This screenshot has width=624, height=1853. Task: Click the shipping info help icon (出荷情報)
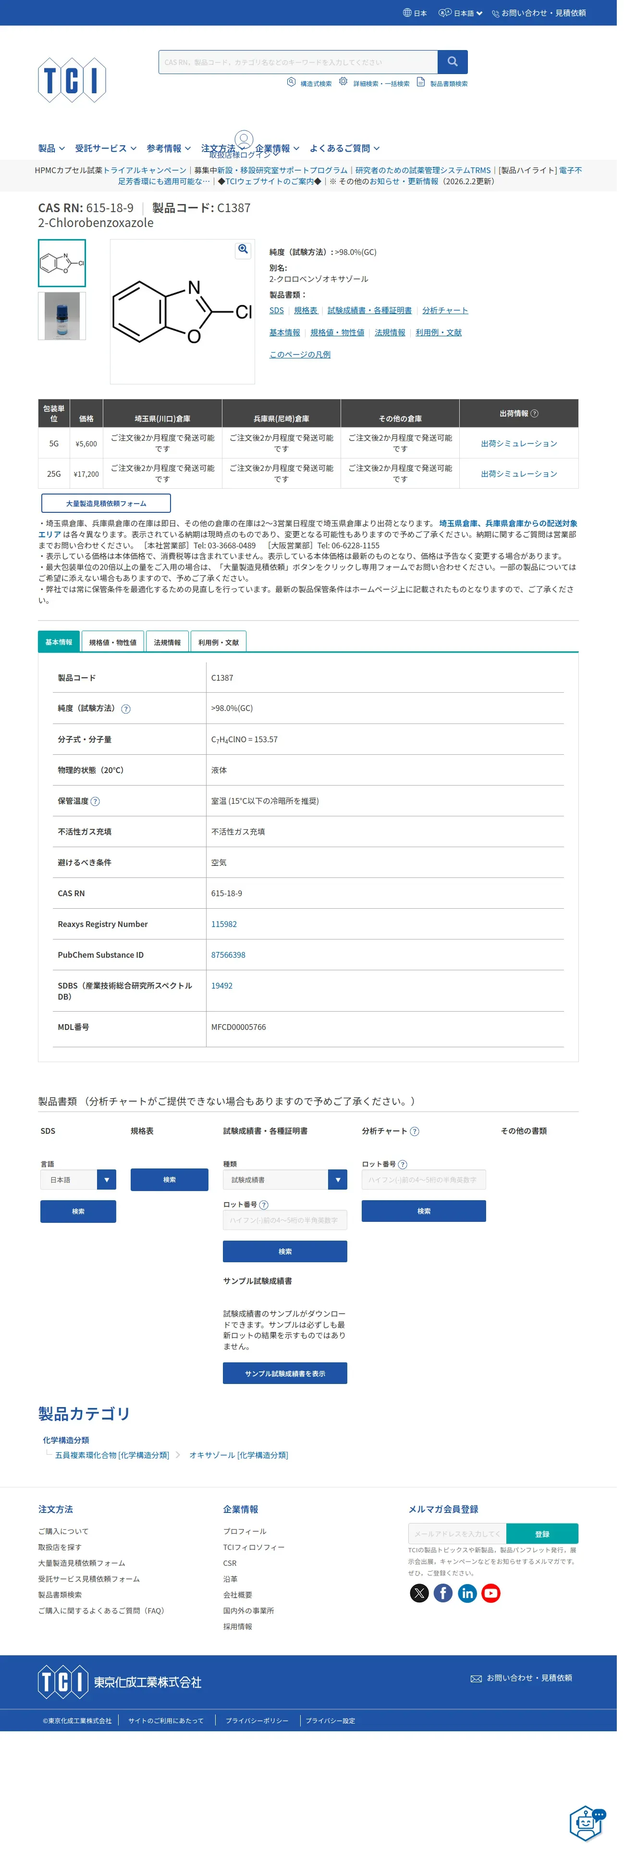pyautogui.click(x=534, y=414)
